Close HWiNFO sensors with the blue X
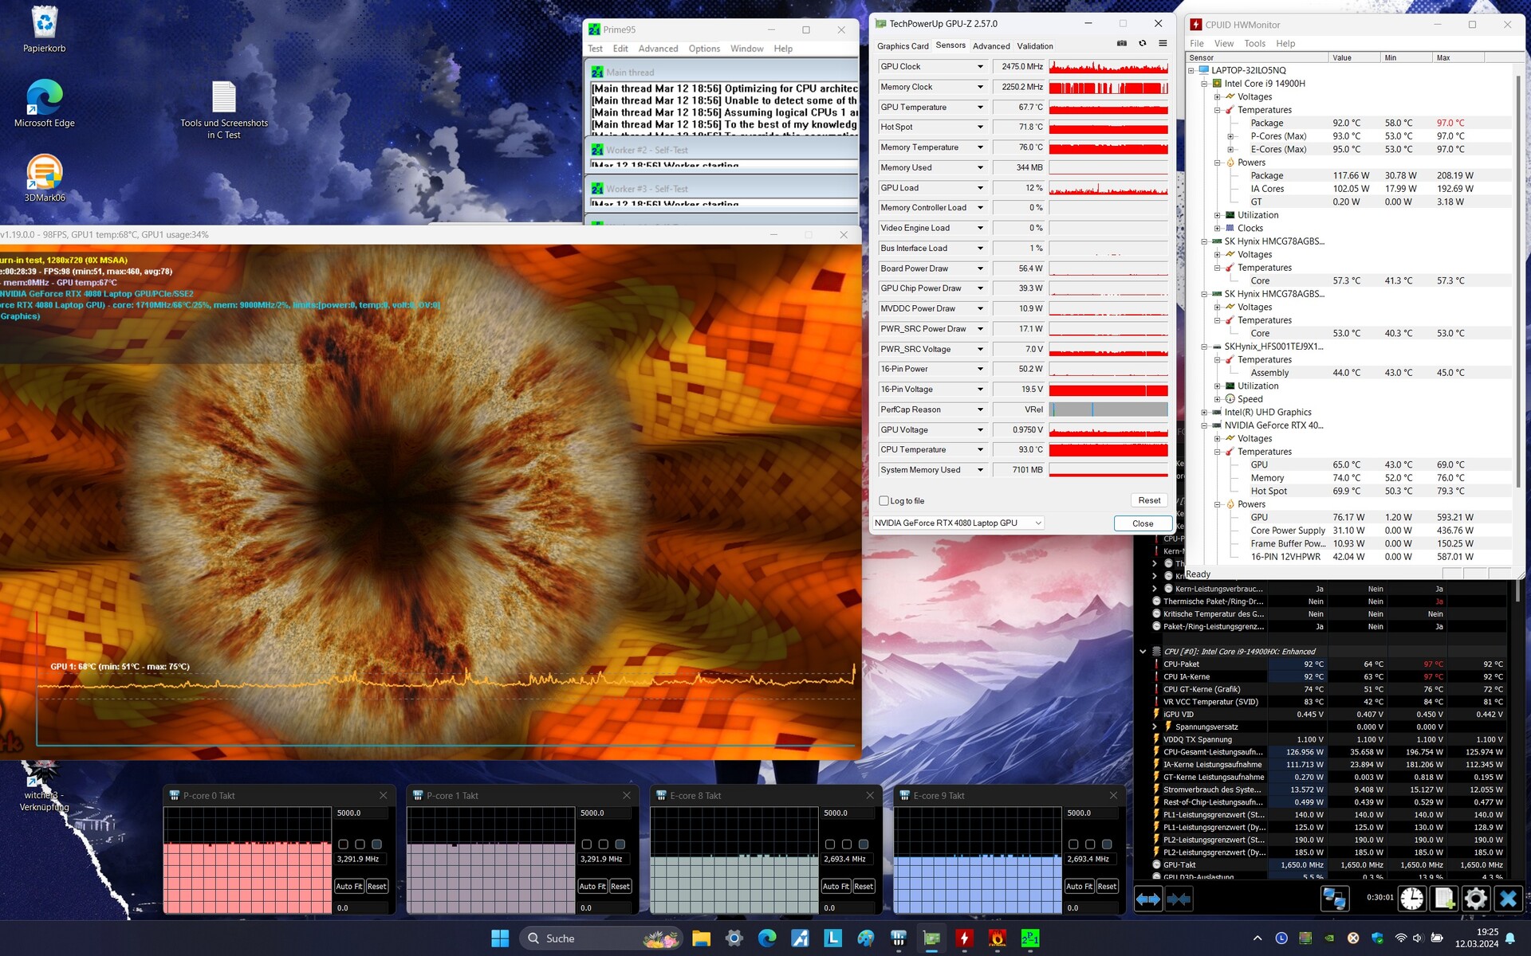 pyautogui.click(x=1507, y=899)
